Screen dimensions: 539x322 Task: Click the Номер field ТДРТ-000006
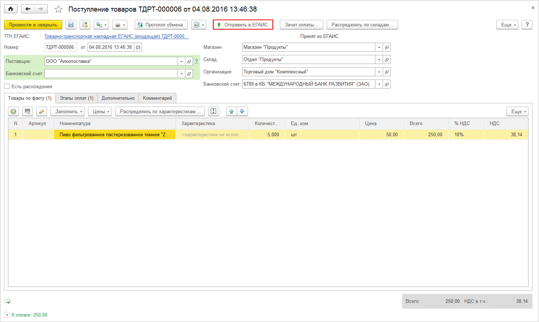pyautogui.click(x=60, y=47)
